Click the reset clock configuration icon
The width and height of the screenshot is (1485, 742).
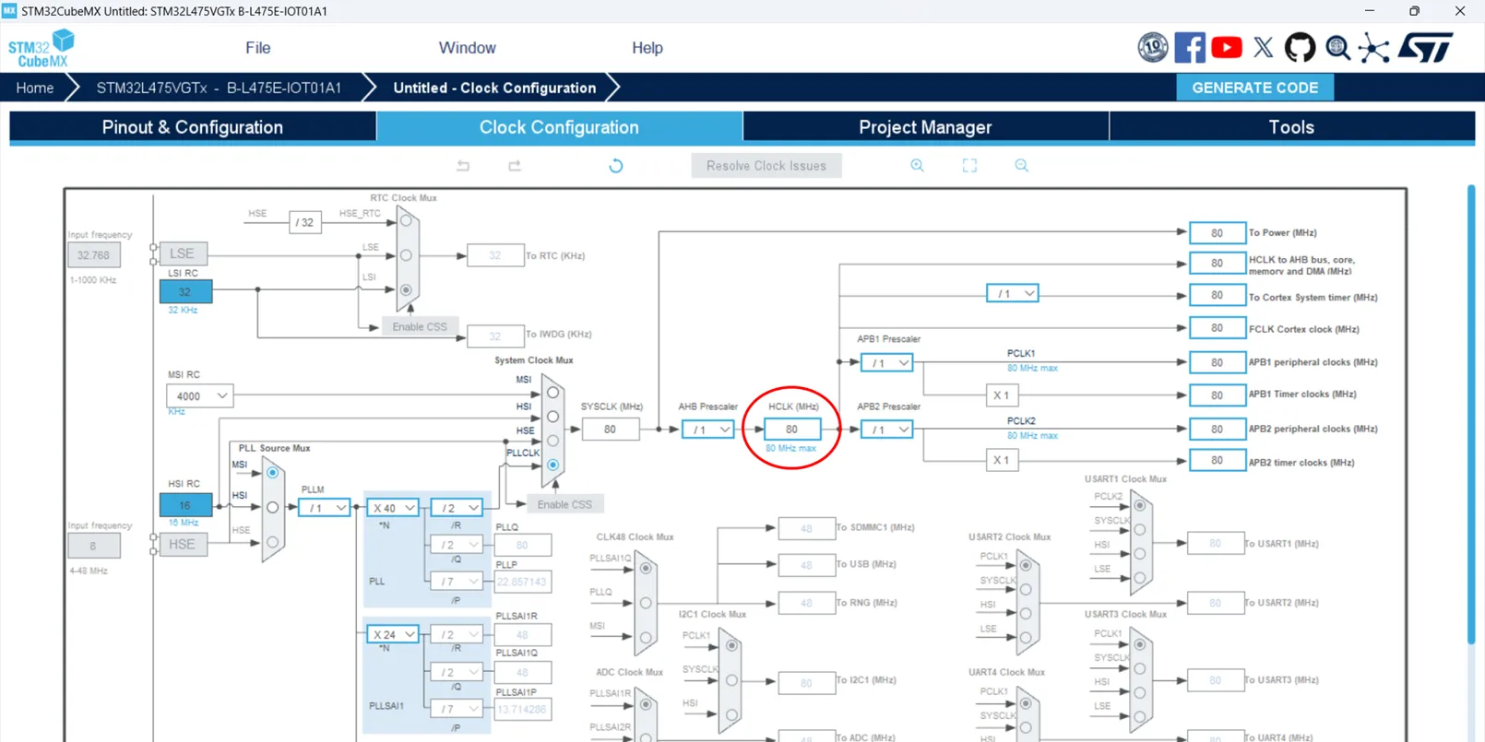coord(616,166)
